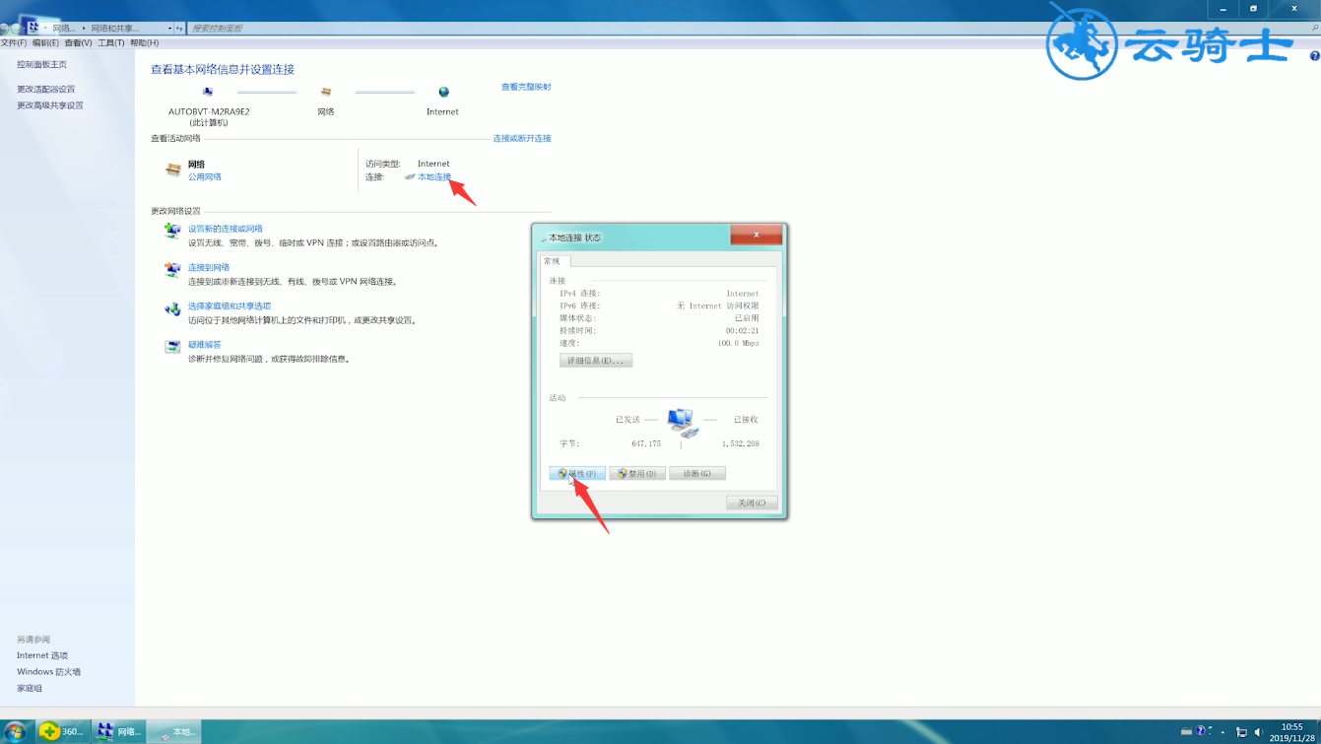Open Internet 选项 link
Screen dimensions: 1321x744
point(42,655)
